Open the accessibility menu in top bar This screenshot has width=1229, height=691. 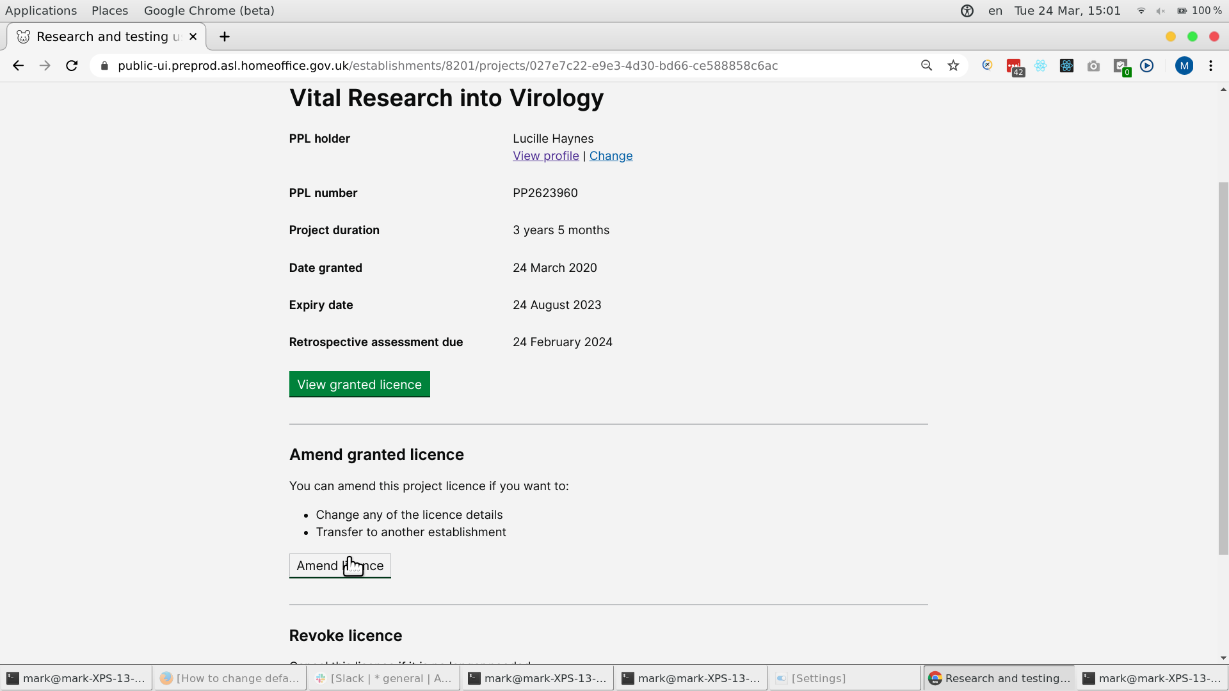(x=967, y=11)
